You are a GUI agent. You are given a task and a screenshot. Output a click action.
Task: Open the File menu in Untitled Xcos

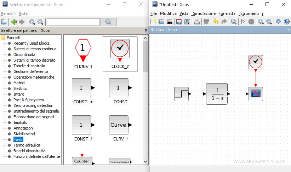click(154, 13)
